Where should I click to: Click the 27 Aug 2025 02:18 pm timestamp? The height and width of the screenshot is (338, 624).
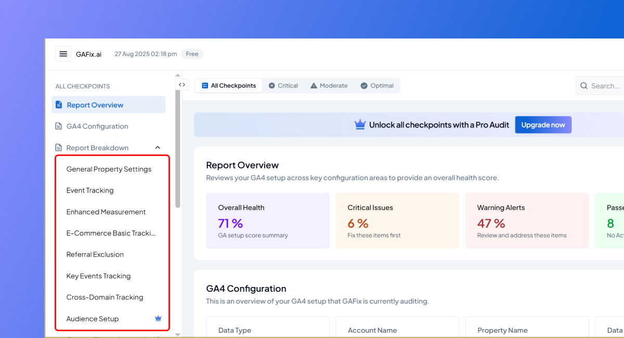click(146, 54)
